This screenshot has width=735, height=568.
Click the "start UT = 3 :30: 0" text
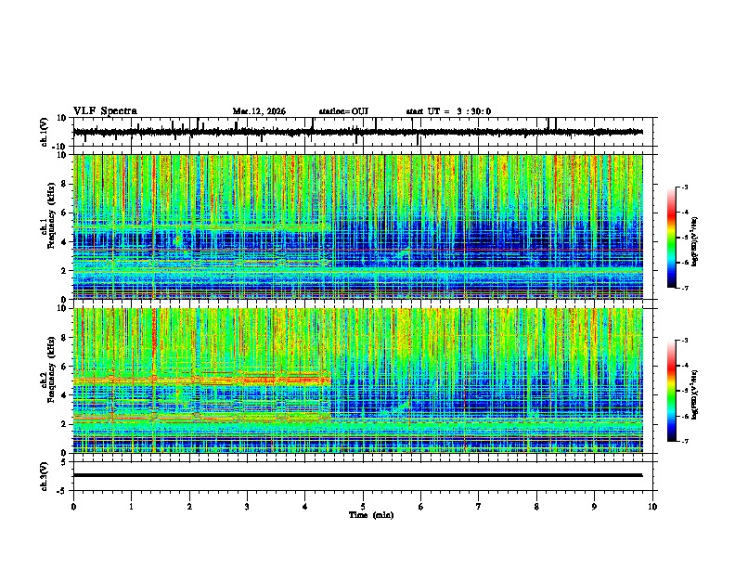tap(448, 111)
